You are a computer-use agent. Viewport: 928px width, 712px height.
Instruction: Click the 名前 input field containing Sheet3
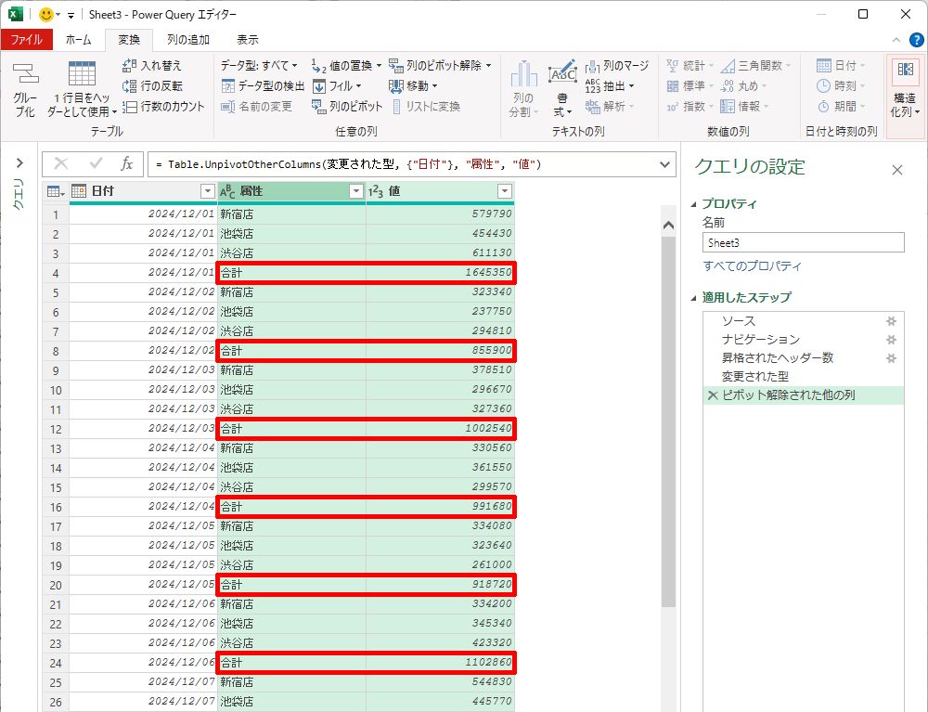click(803, 242)
